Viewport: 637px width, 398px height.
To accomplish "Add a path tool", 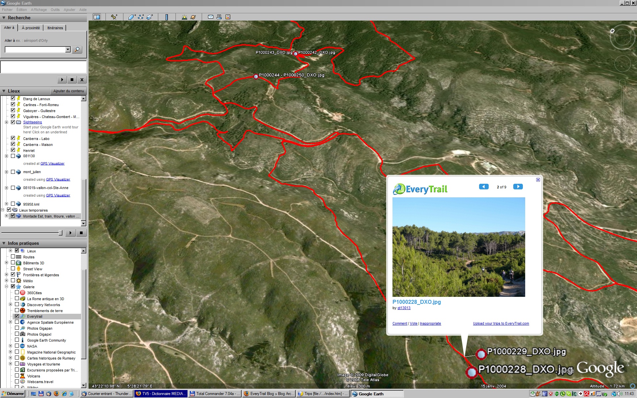I will [x=141, y=17].
